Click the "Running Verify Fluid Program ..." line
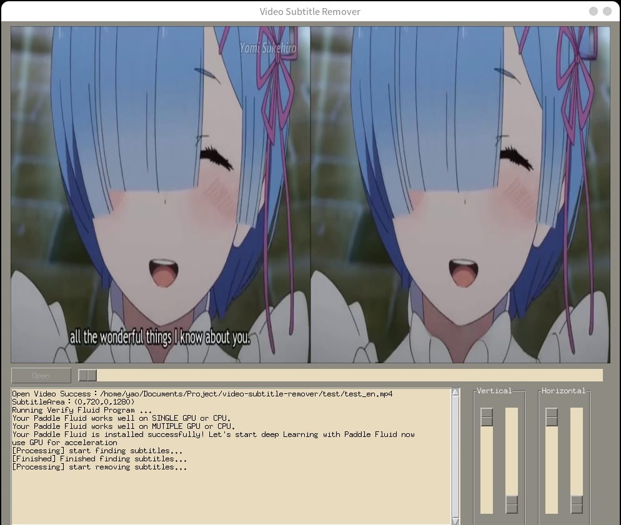This screenshot has height=525, width=621. 82,410
